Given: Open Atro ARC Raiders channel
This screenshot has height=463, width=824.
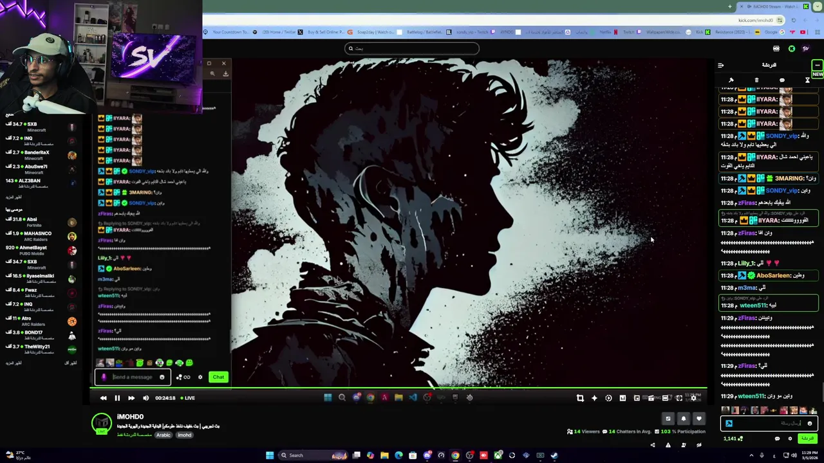Looking at the screenshot, I should point(41,321).
